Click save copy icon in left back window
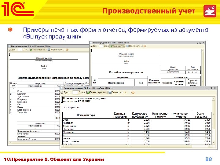This screenshot has height=165, width=220. tap(49, 50)
